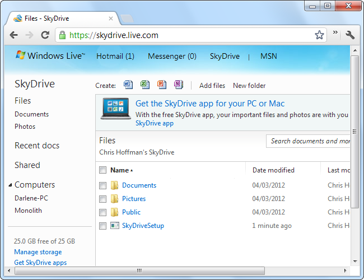364x280 pixels.
Task: Check the Pictures folder checkbox
Action: (x=102, y=199)
